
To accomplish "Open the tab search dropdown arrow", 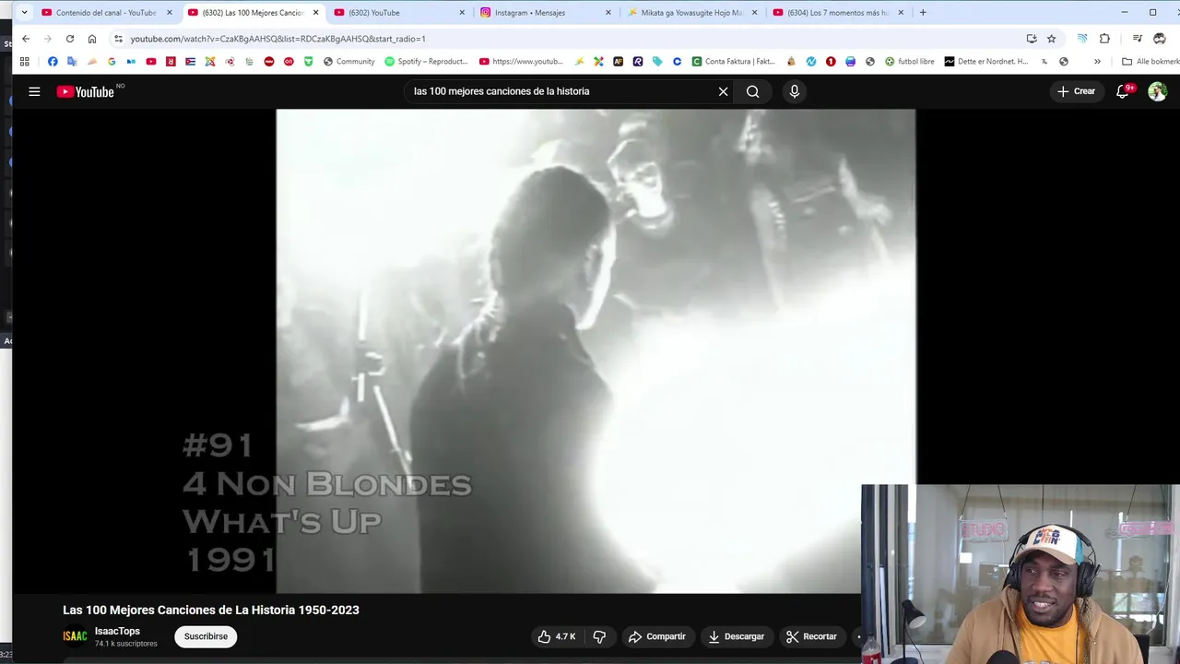I will 24,13.
